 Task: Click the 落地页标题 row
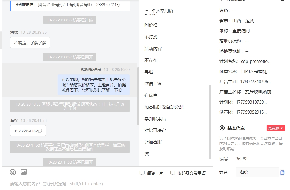pos(234,41)
